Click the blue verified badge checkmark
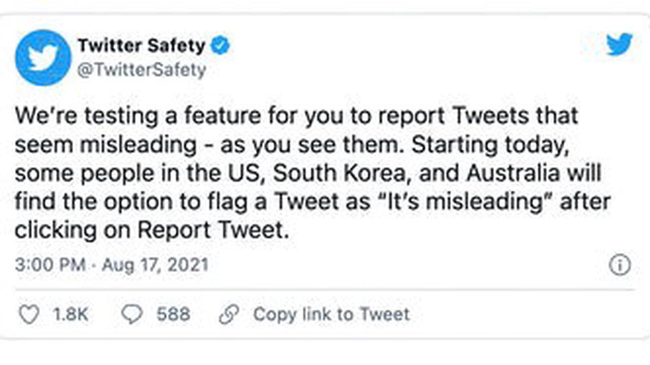This screenshot has height=365, width=650. [x=220, y=46]
